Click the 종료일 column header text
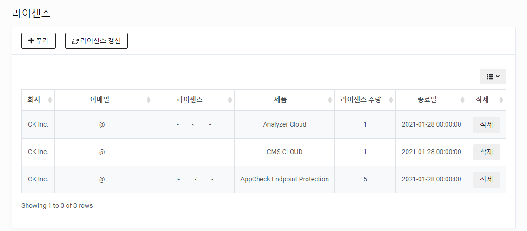Viewport: 527px width, 231px height. point(431,100)
